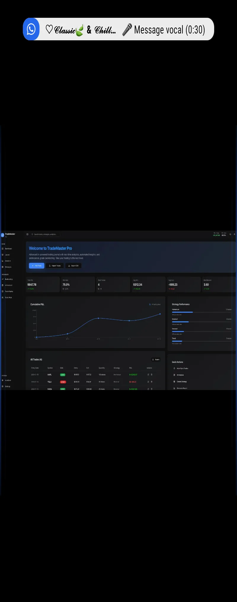Click the Analytics chart icon

pyautogui.click(x=3, y=261)
